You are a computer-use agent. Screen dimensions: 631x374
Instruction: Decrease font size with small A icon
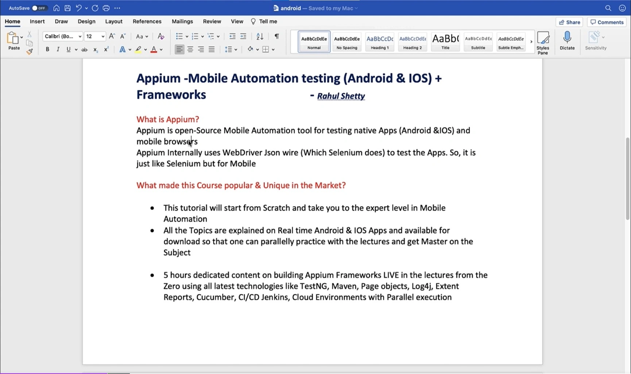pos(123,36)
